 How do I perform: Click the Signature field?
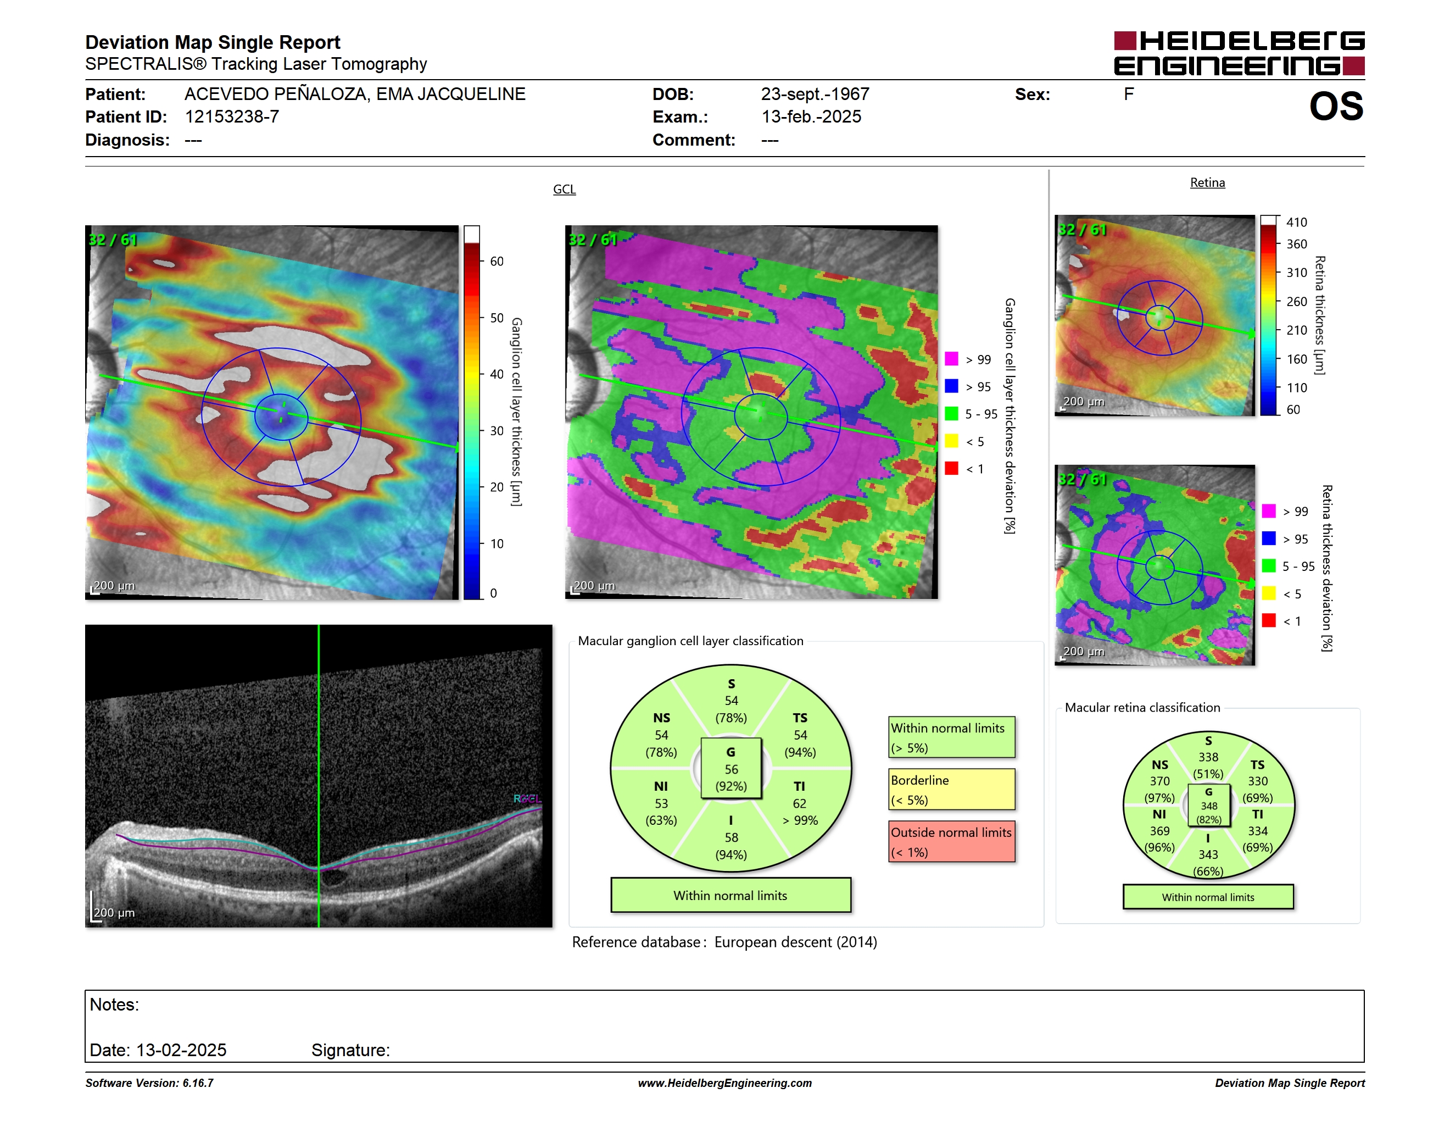[350, 1050]
